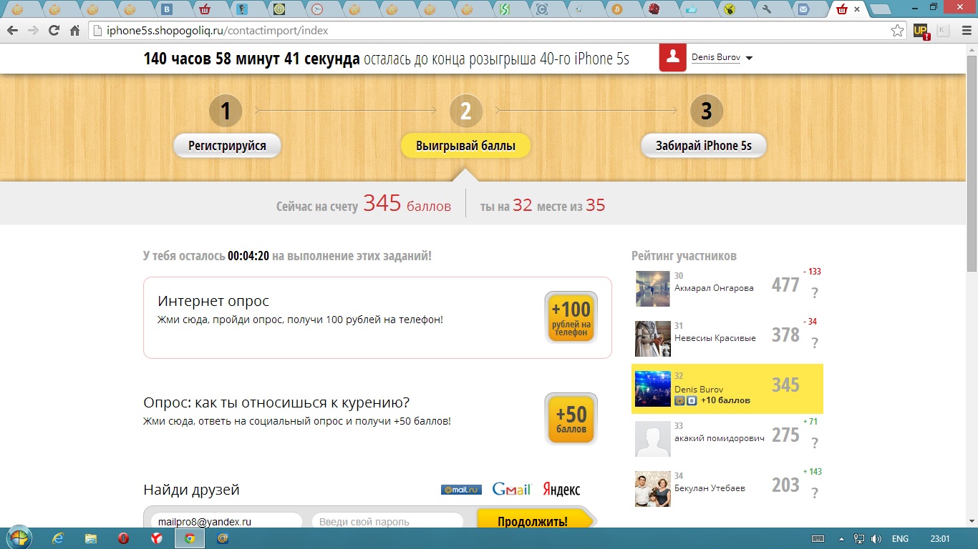The height and width of the screenshot is (549, 978).
Task: Launch Opera from the taskbar
Action: (x=124, y=538)
